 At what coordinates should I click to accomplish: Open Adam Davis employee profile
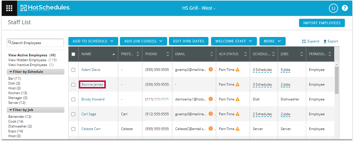[91, 70]
